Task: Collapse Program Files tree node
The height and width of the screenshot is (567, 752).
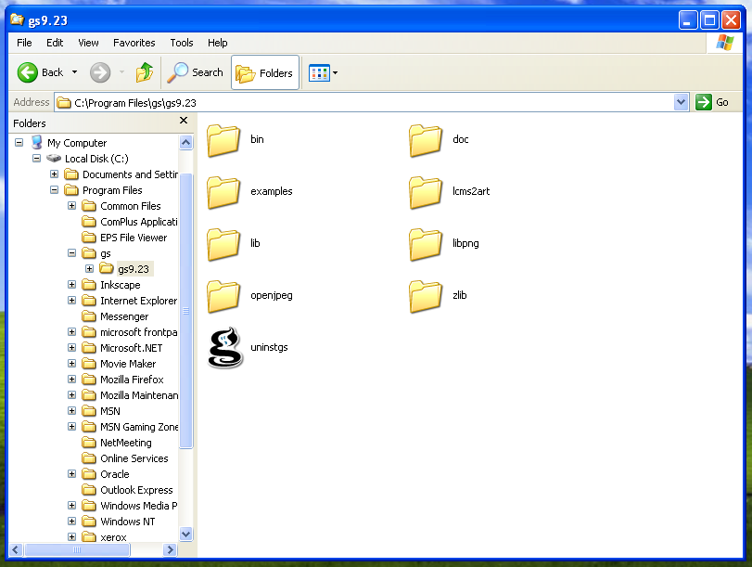Action: pyautogui.click(x=54, y=190)
